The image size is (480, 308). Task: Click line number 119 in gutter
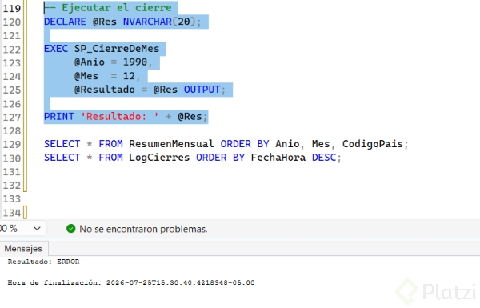[x=12, y=8]
